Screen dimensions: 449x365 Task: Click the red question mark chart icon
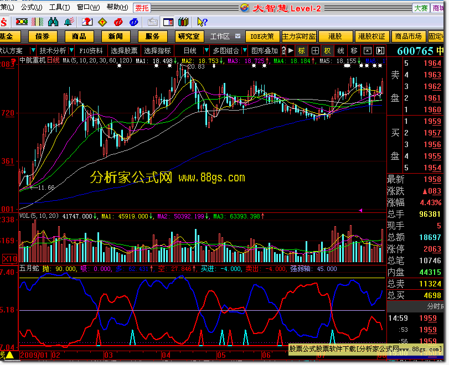(x=87, y=22)
